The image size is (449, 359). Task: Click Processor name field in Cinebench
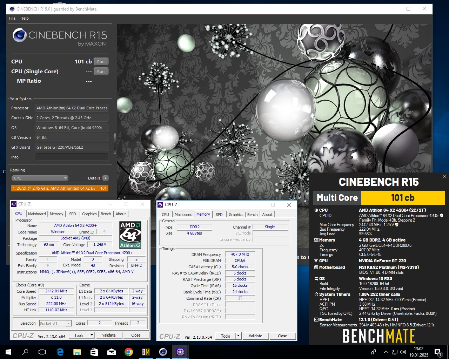click(72, 108)
